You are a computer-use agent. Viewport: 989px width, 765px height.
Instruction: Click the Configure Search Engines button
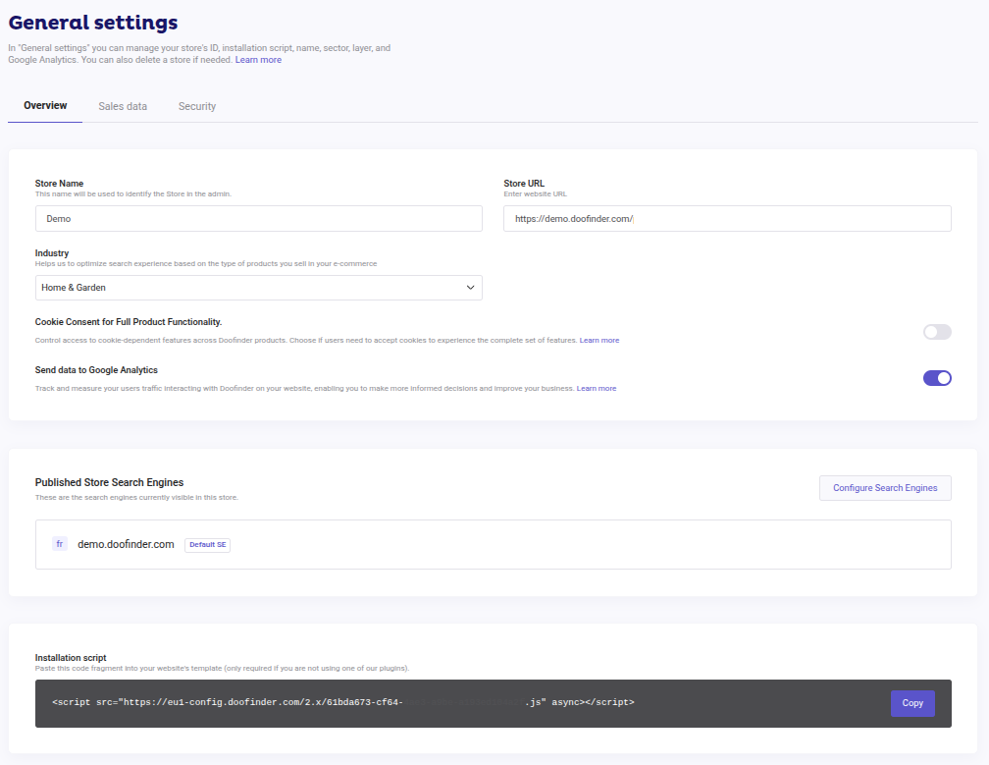pyautogui.click(x=885, y=488)
